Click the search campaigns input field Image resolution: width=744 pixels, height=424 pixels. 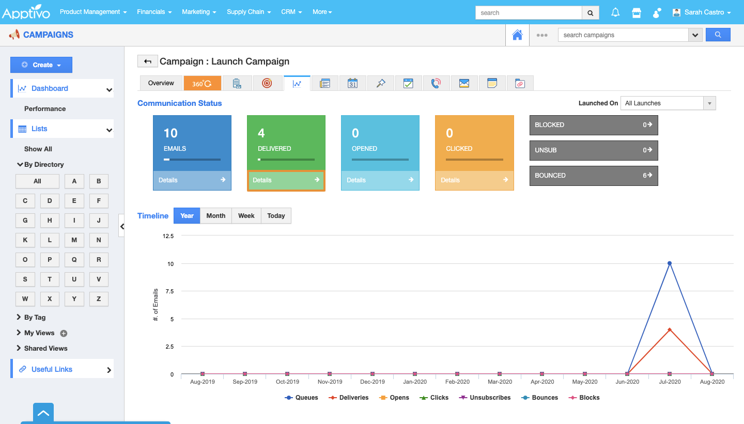pyautogui.click(x=623, y=35)
